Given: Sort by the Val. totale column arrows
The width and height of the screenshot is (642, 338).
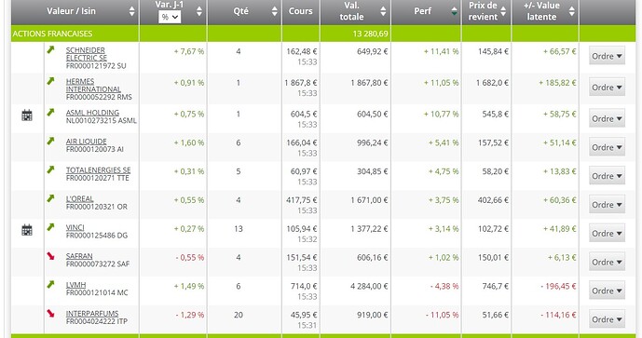Looking at the screenshot, I should [383, 11].
